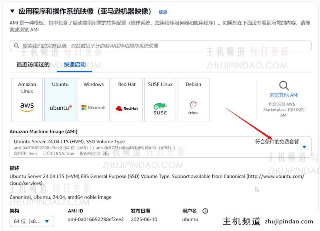Click the 符合条件的免费套餐 label

277,142
